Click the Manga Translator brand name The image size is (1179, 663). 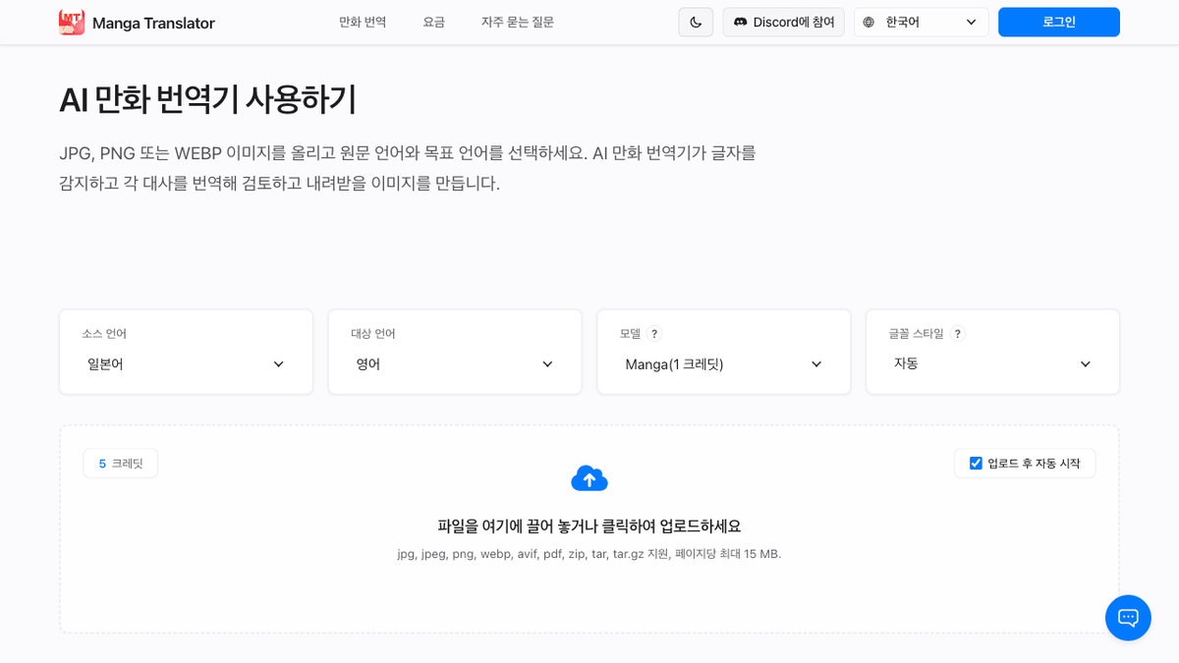click(x=153, y=23)
